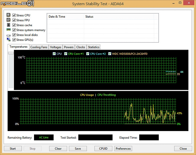The width and height of the screenshot is (196, 155).
Task: Click the 0% throttling value on graph
Action: [x=179, y=124]
